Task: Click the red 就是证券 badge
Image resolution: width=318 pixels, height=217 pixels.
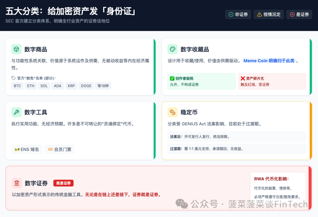Action: tap(63, 183)
